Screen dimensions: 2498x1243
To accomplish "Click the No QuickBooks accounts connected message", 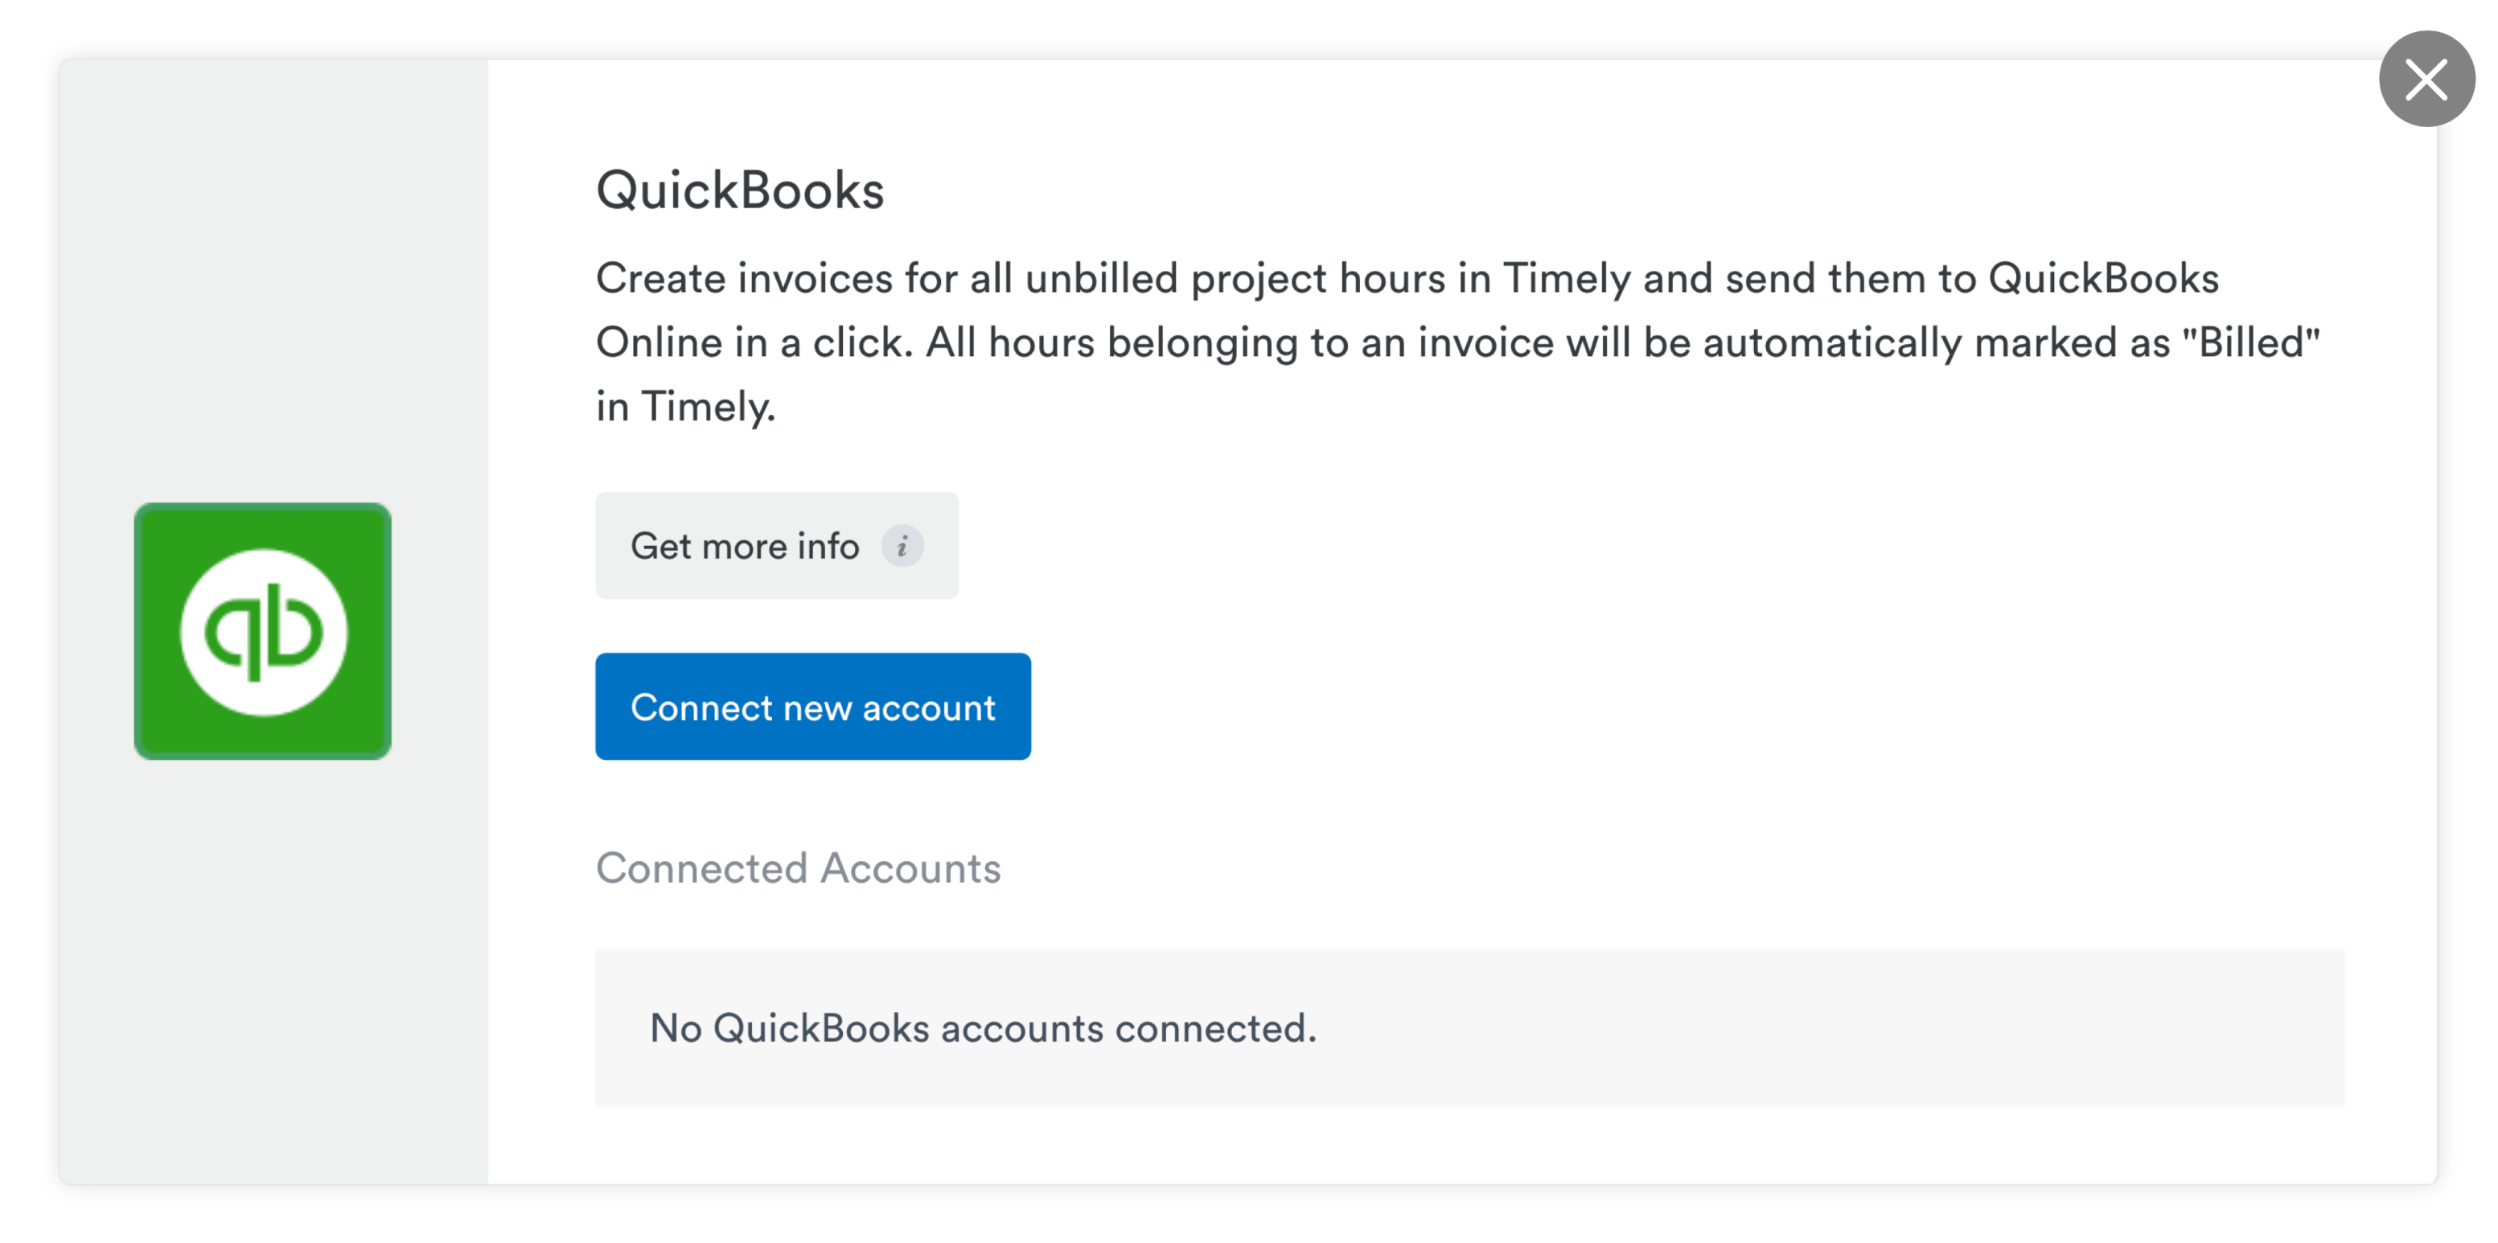I will [982, 1028].
